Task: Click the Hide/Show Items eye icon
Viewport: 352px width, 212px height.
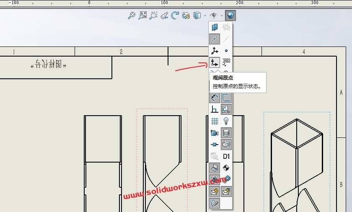Action: (214, 16)
